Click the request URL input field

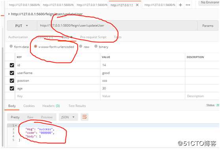pos(117,26)
